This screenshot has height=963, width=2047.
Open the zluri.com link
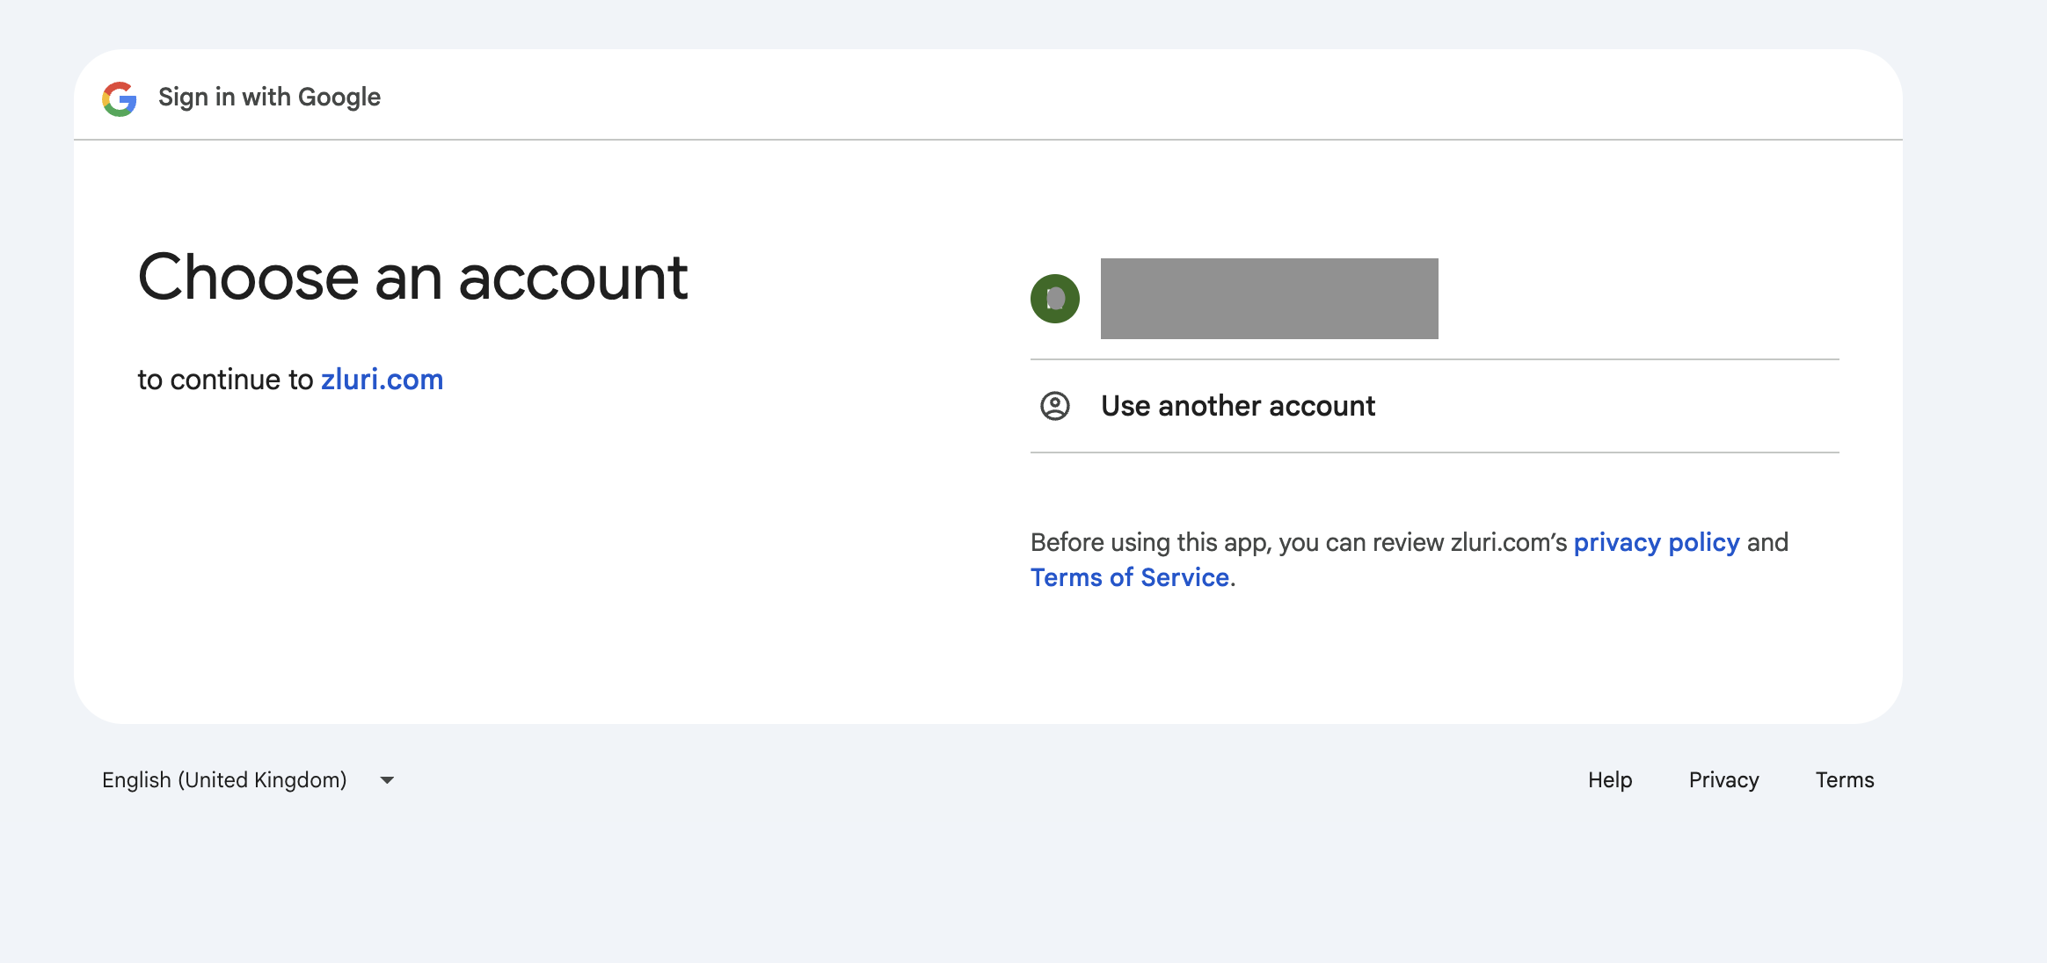click(x=381, y=379)
